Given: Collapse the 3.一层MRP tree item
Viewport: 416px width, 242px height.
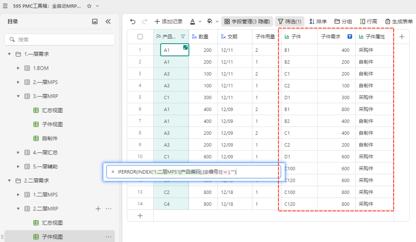Looking at the screenshot, I should 18,96.
